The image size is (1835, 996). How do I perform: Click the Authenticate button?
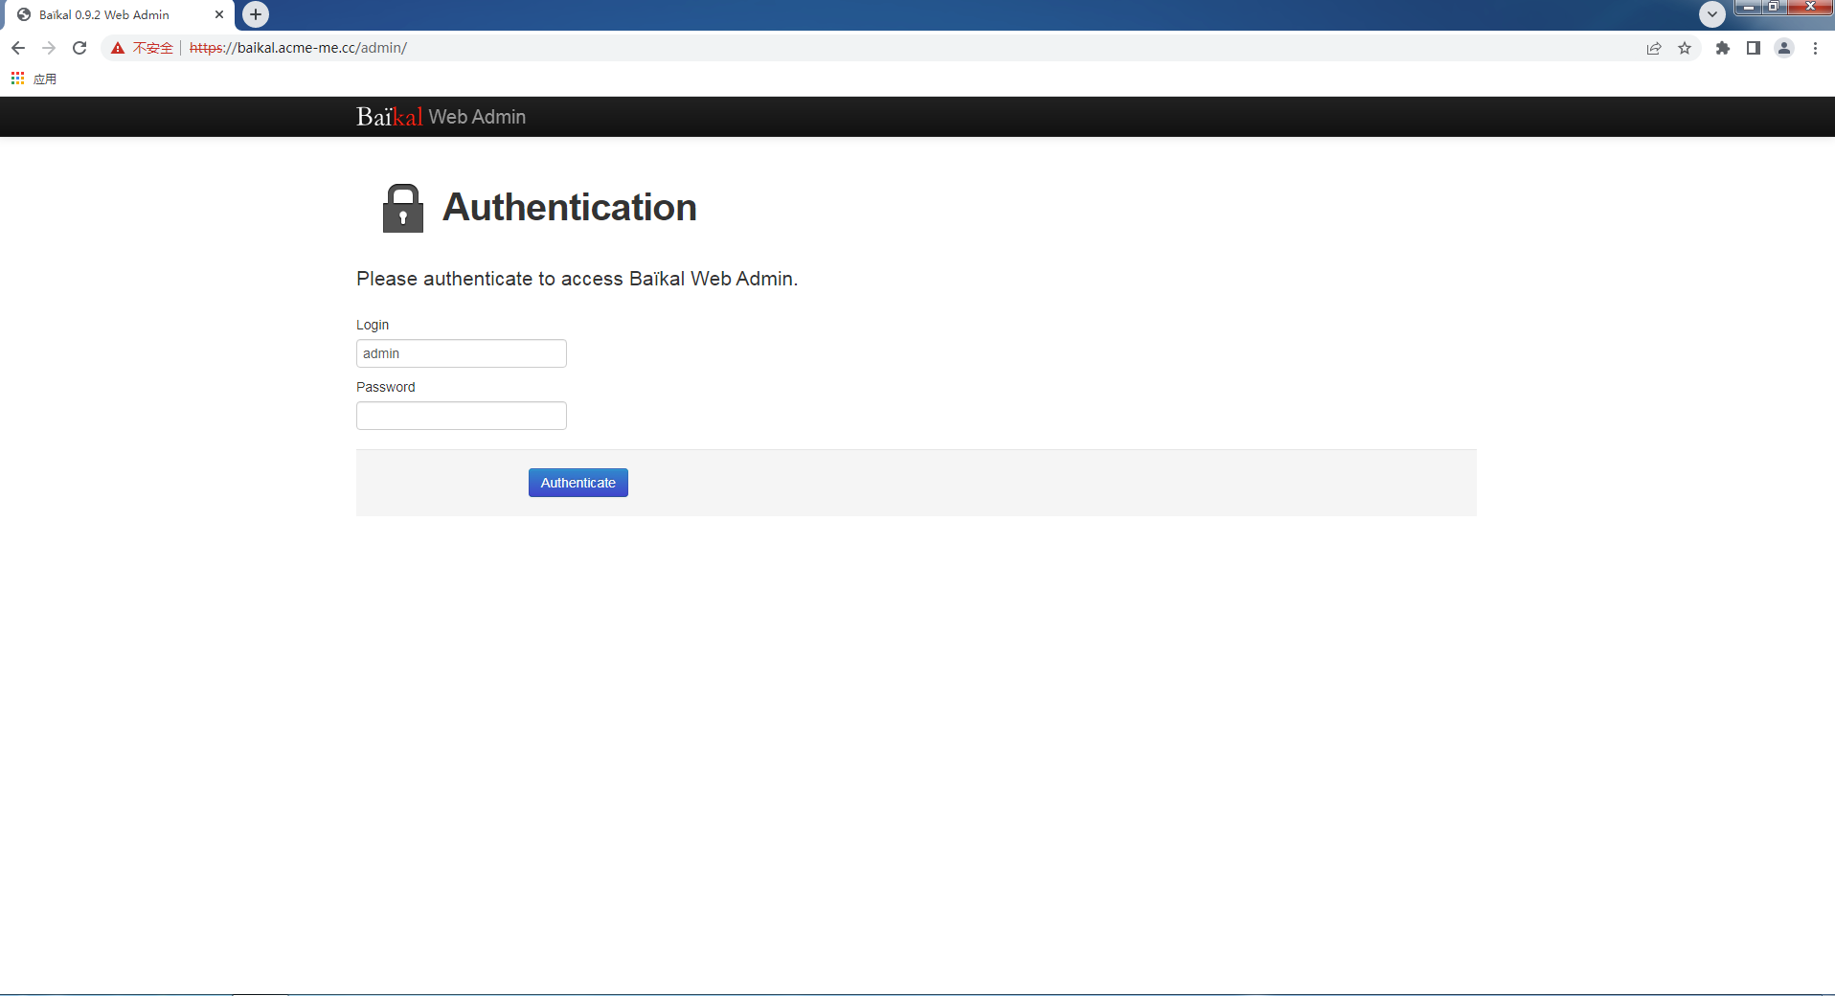pyautogui.click(x=578, y=483)
